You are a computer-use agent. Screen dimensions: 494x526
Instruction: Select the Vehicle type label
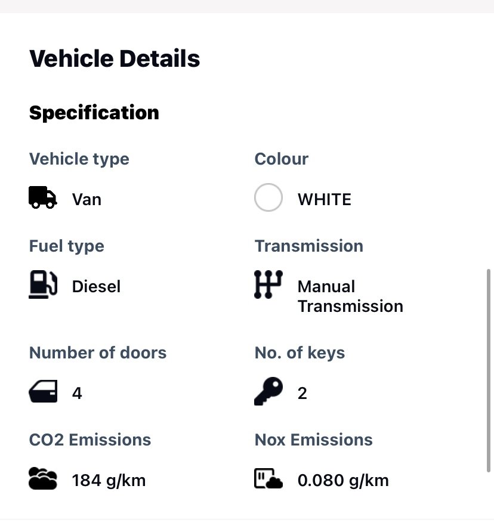(x=79, y=159)
